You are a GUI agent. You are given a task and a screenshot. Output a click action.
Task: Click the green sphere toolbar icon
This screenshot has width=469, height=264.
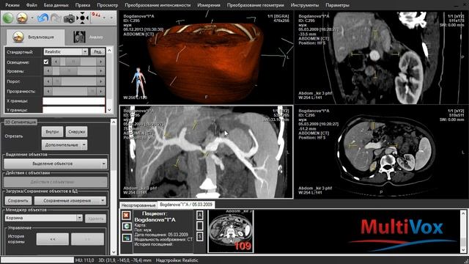[8, 18]
